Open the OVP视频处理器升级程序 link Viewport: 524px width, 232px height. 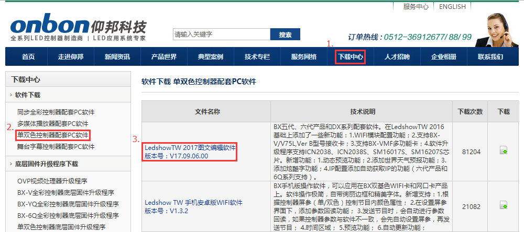[52, 181]
